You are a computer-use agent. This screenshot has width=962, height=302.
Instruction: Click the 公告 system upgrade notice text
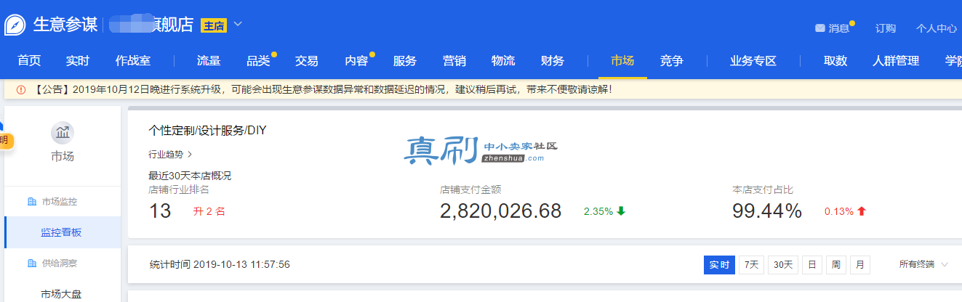click(322, 90)
